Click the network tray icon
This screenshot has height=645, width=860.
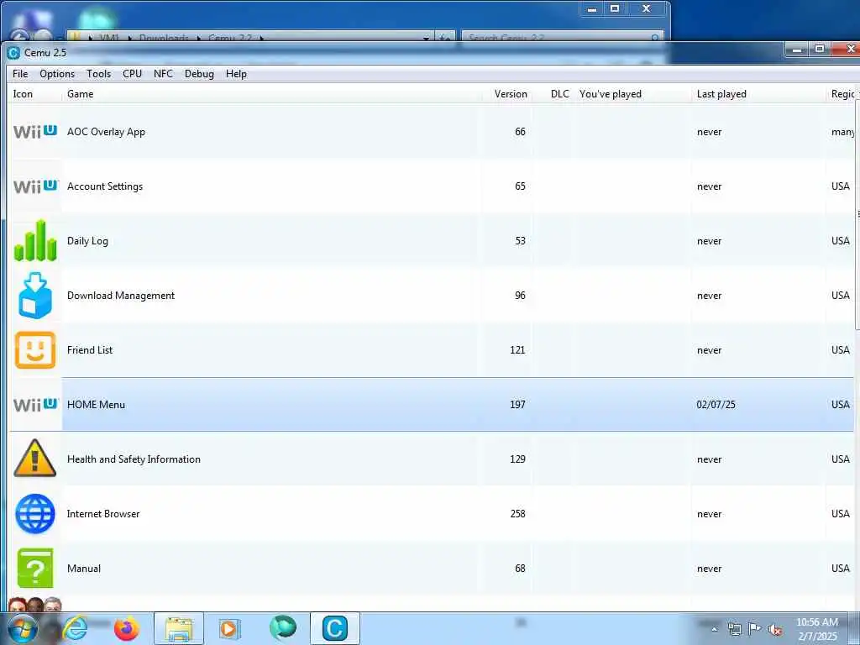(x=734, y=629)
